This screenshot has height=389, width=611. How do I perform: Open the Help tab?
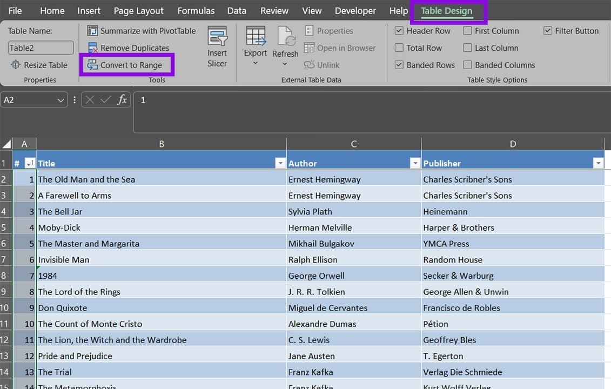(399, 11)
